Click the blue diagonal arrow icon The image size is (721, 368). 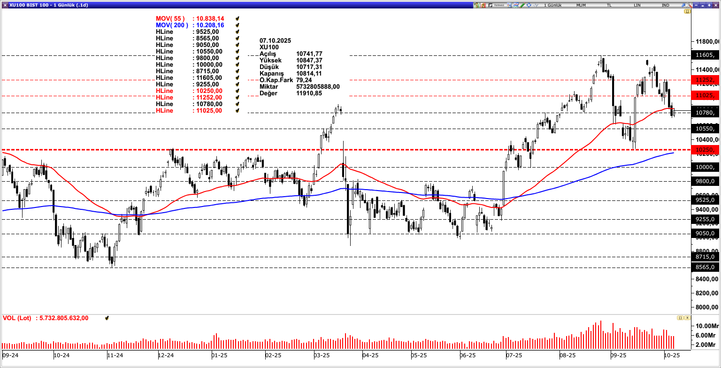(x=683, y=5)
